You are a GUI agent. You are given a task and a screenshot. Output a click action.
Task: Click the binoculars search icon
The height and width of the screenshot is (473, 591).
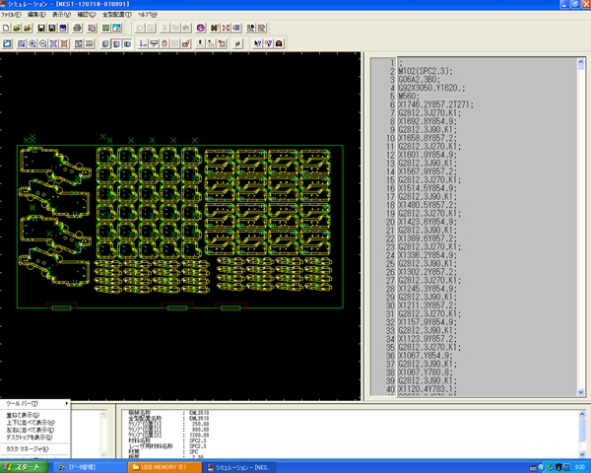(x=215, y=28)
